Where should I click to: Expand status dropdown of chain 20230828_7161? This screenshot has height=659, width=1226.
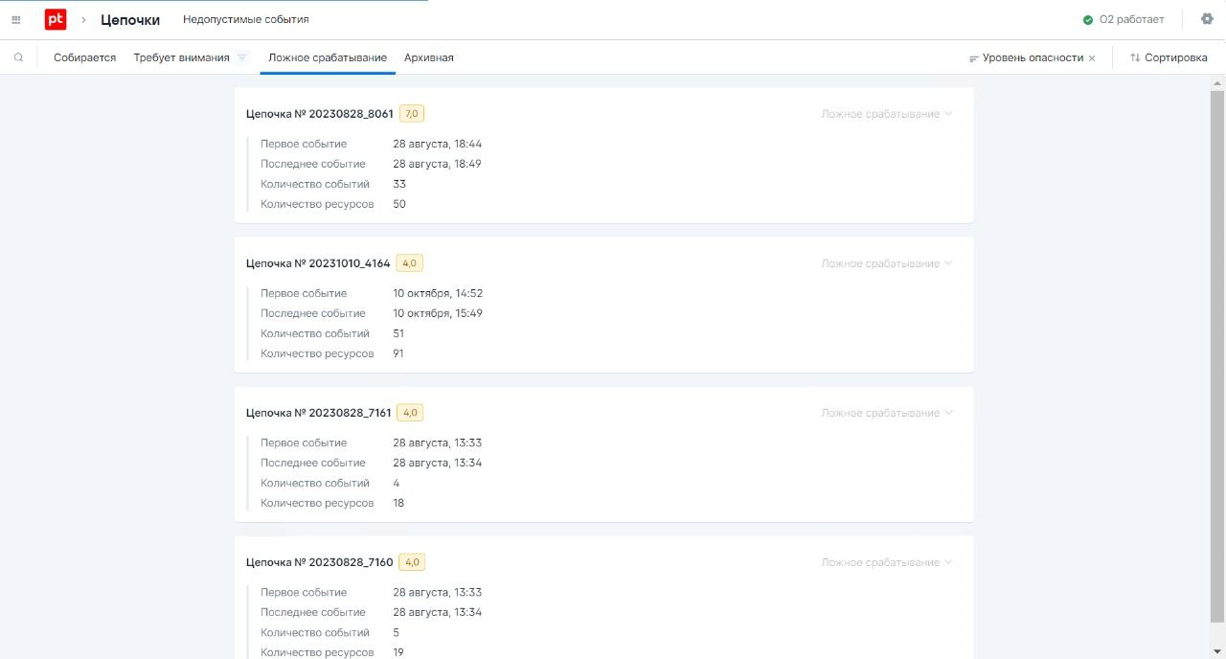click(x=948, y=413)
